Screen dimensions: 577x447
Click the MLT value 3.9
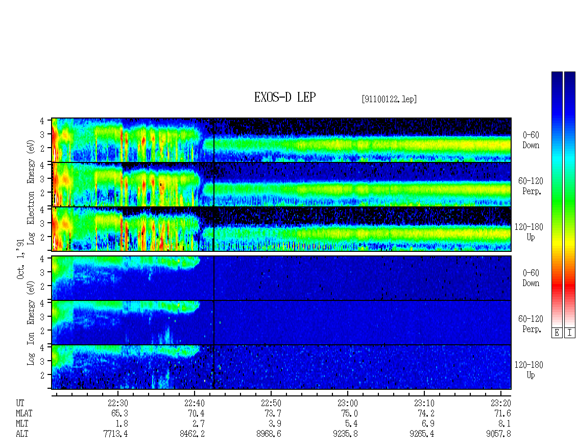tap(275, 424)
